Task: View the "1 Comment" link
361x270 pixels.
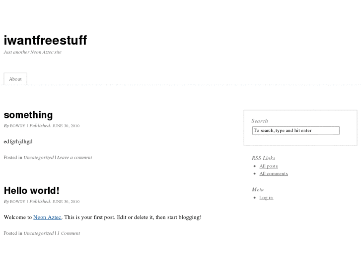Action: tap(69, 233)
